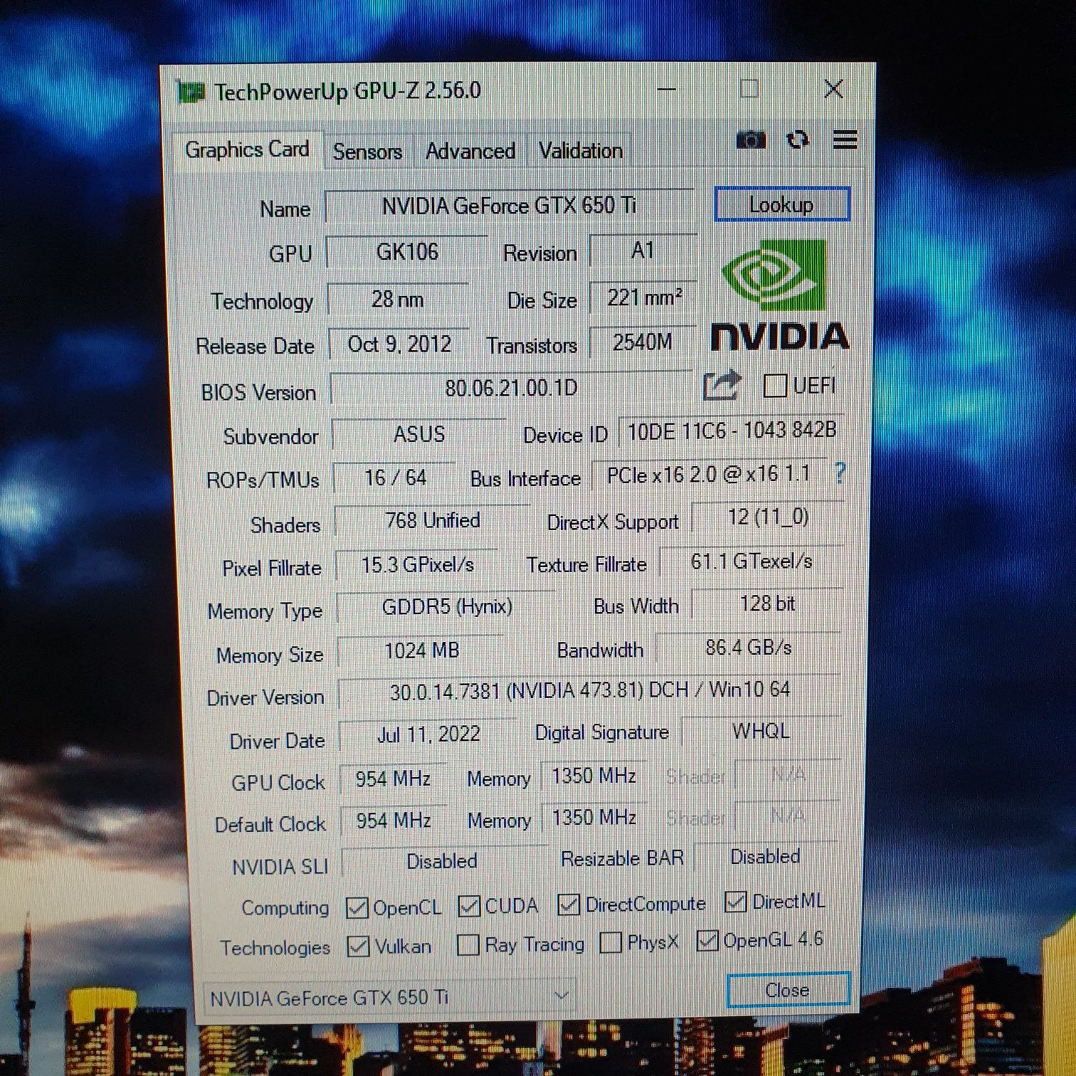Click the NVIDIA vendor logo
This screenshot has width=1076, height=1076.
(779, 295)
